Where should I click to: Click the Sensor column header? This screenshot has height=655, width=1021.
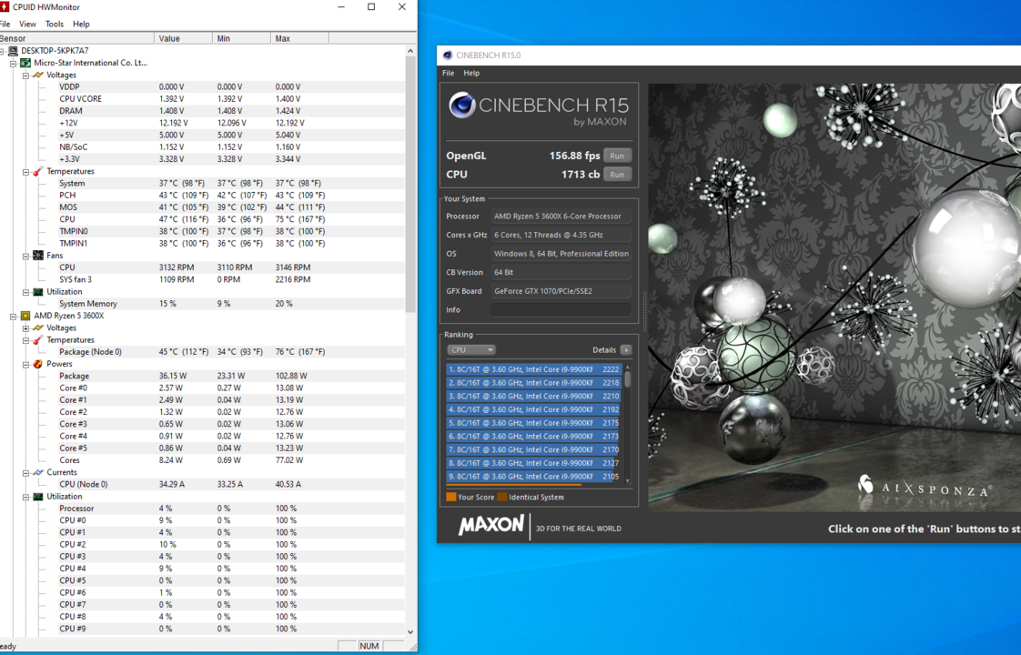(76, 38)
